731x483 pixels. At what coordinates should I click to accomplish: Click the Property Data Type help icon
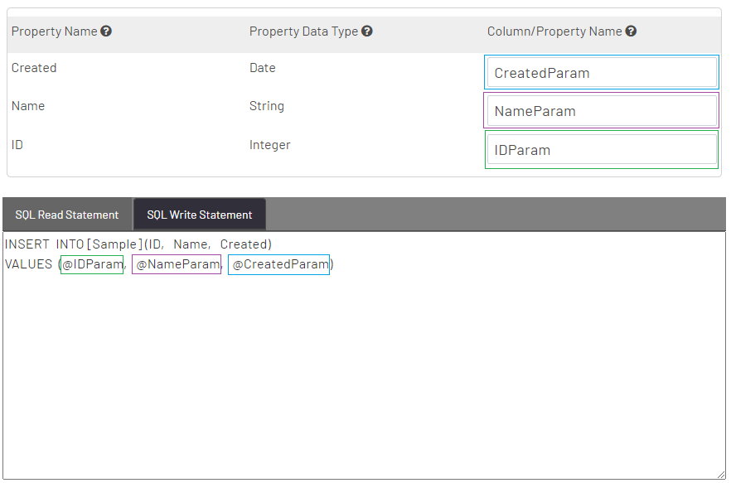(x=365, y=31)
